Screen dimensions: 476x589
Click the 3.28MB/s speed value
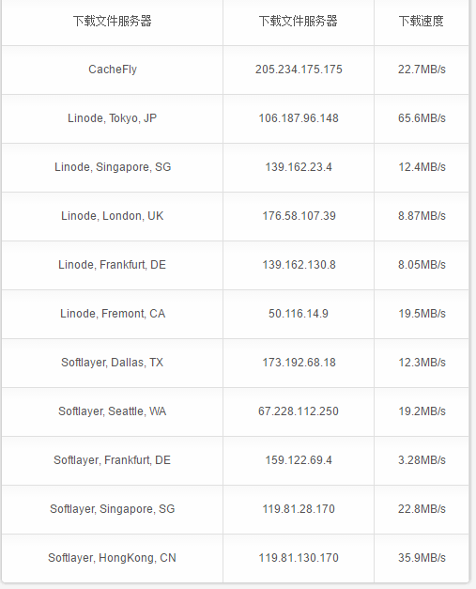click(x=422, y=460)
